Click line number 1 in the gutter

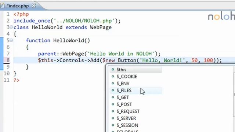coord(8,14)
